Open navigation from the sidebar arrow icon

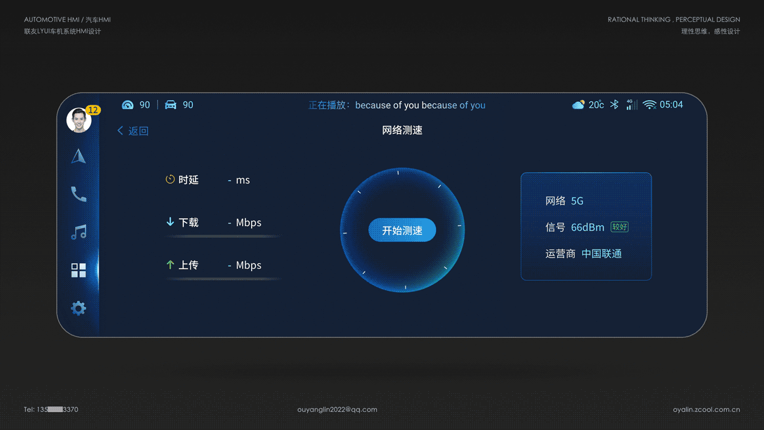[79, 156]
